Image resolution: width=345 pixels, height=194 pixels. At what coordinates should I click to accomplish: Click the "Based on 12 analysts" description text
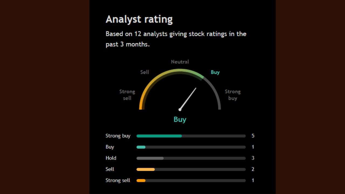[176, 39]
